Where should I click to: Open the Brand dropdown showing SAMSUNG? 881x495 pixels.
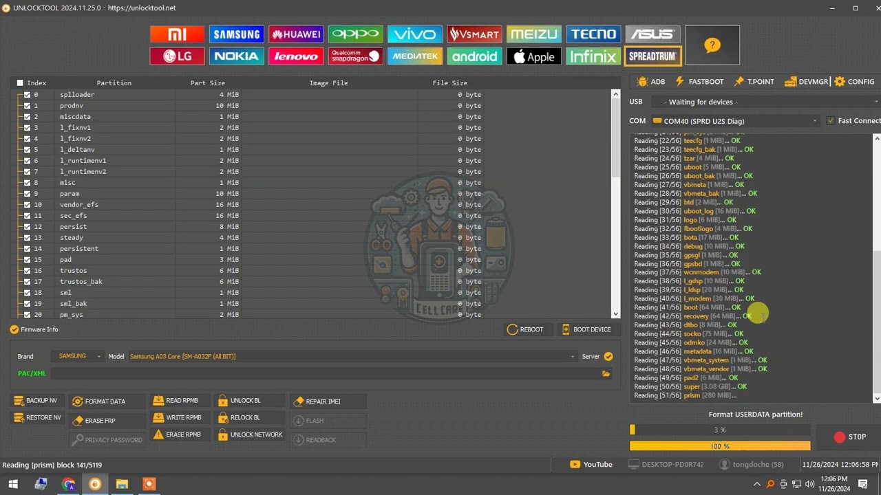coord(79,356)
